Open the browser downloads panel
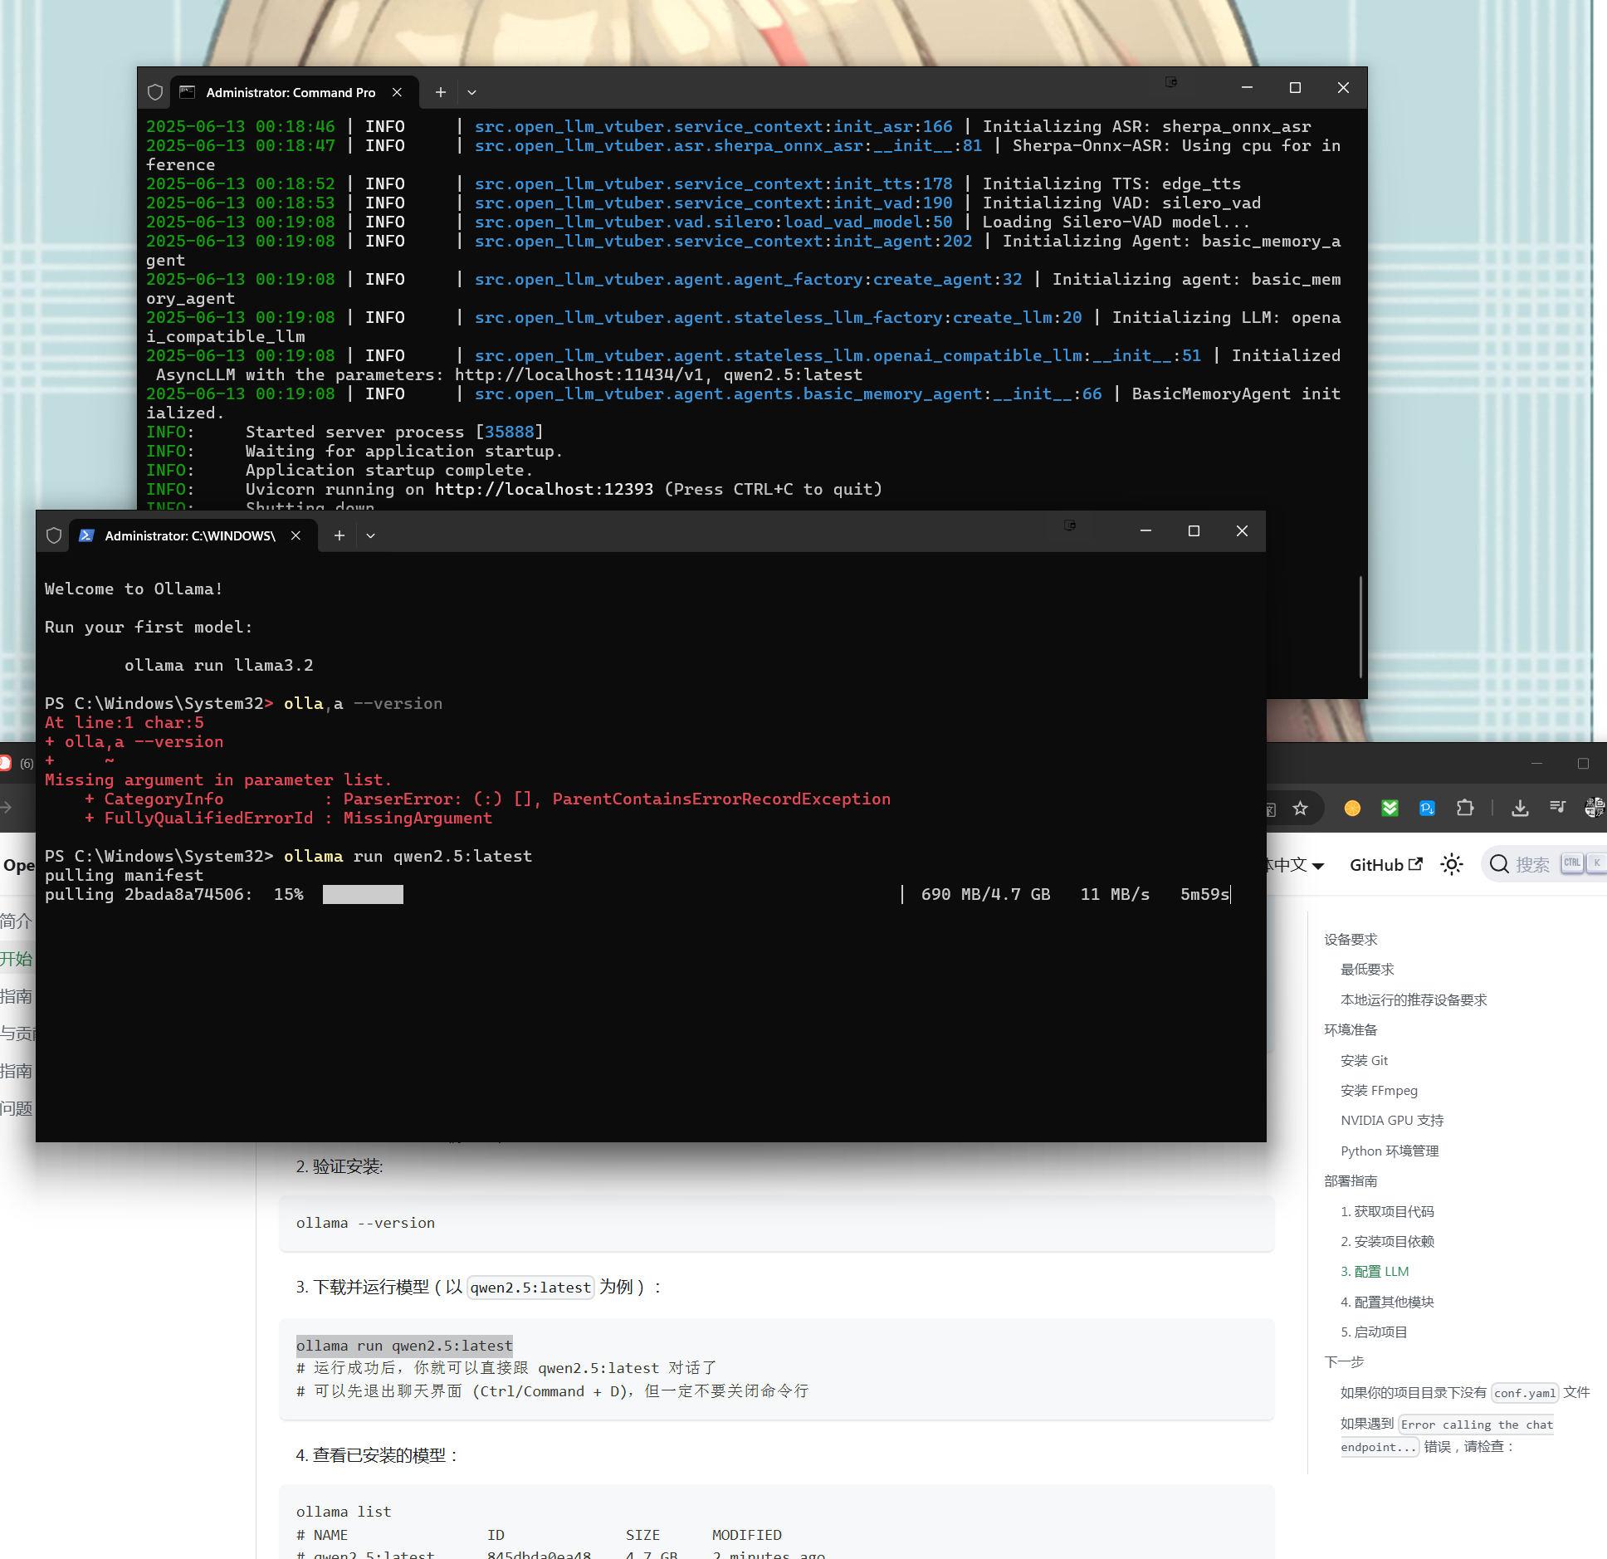The height and width of the screenshot is (1559, 1607). (1520, 808)
